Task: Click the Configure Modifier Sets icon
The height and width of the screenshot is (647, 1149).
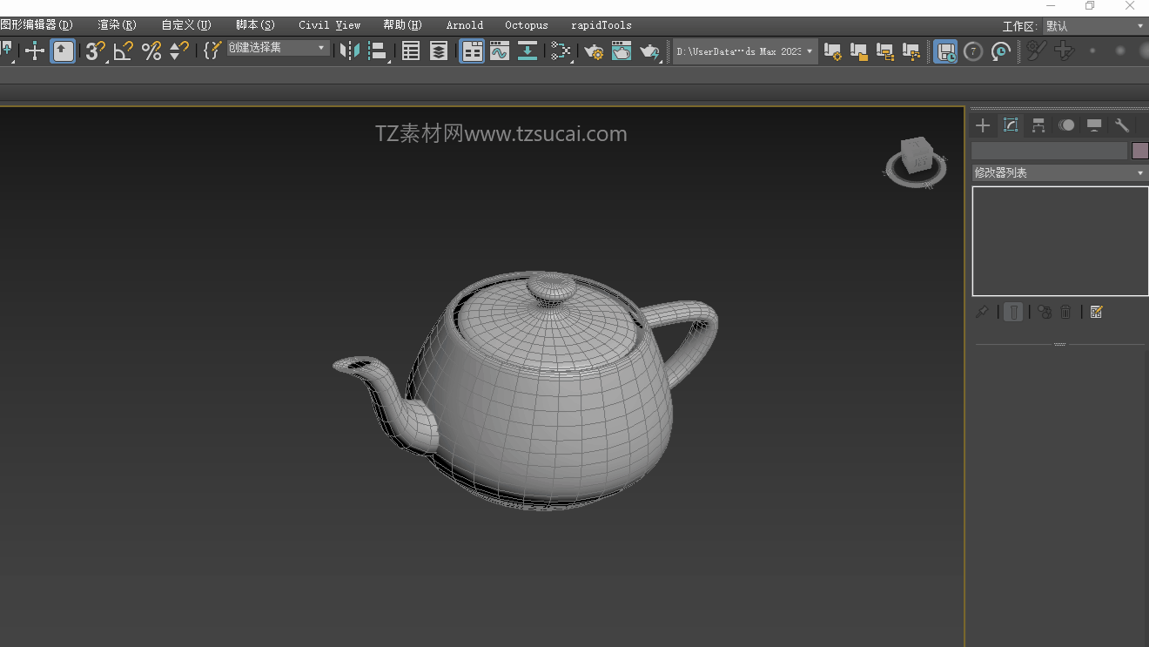Action: click(x=1096, y=312)
